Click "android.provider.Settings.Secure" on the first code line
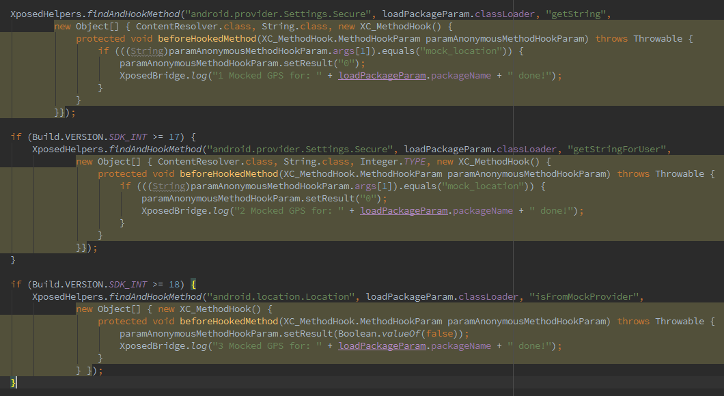Viewport: 724px width, 396px height. tap(280, 14)
